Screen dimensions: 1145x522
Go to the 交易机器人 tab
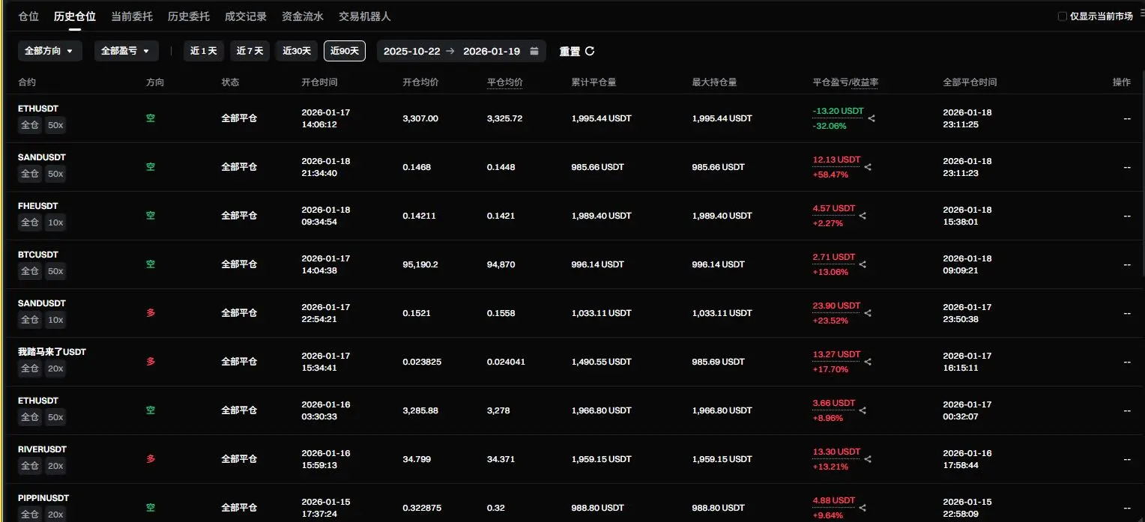click(x=365, y=16)
